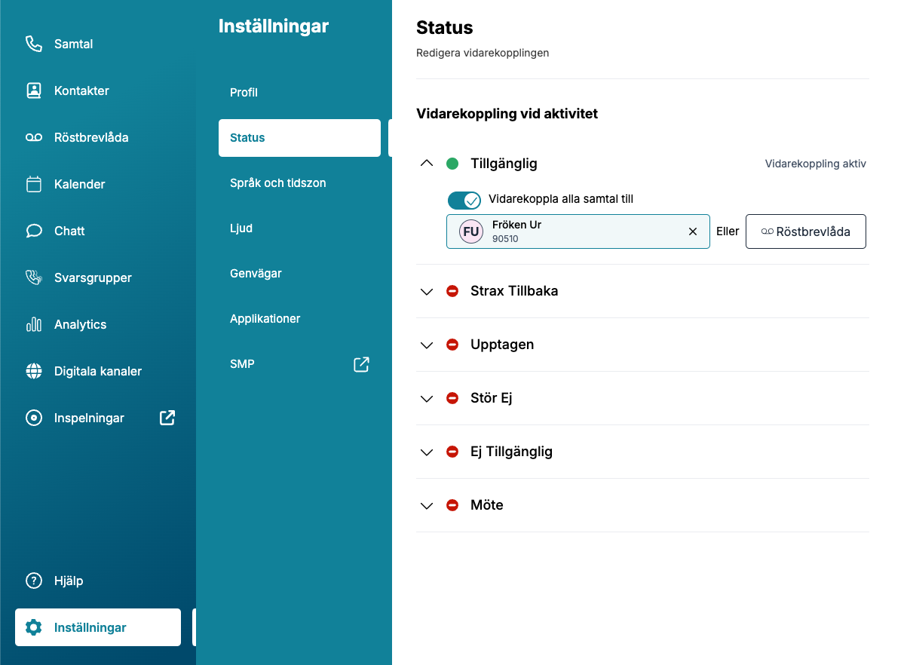907x665 pixels.
Task: Disable the Vidarekoppla alla samtal till toggle
Action: coord(464,200)
